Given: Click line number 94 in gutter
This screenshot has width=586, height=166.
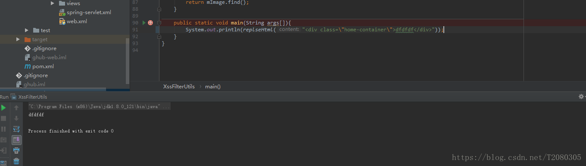Looking at the screenshot, I should click(135, 51).
